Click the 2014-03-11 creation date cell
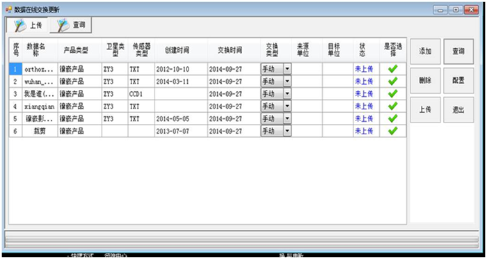The height and width of the screenshot is (259, 487). click(181, 81)
